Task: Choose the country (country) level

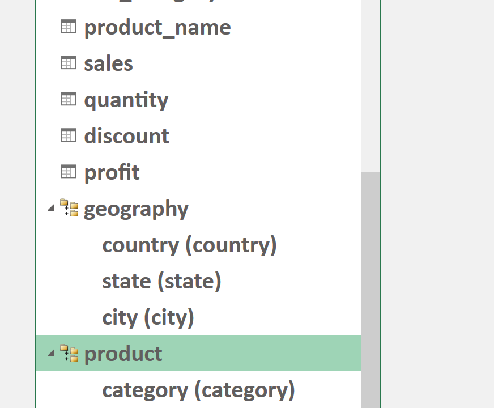Action: 189,245
